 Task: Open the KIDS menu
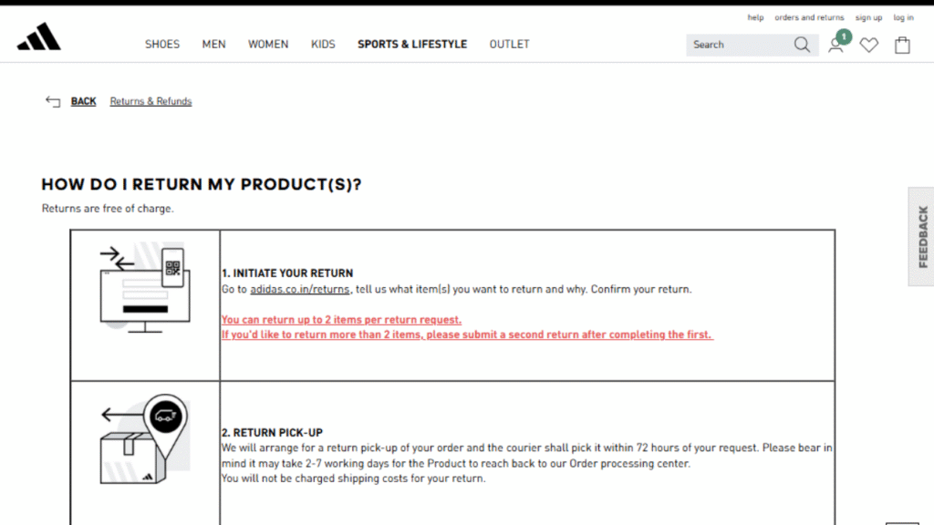click(323, 45)
